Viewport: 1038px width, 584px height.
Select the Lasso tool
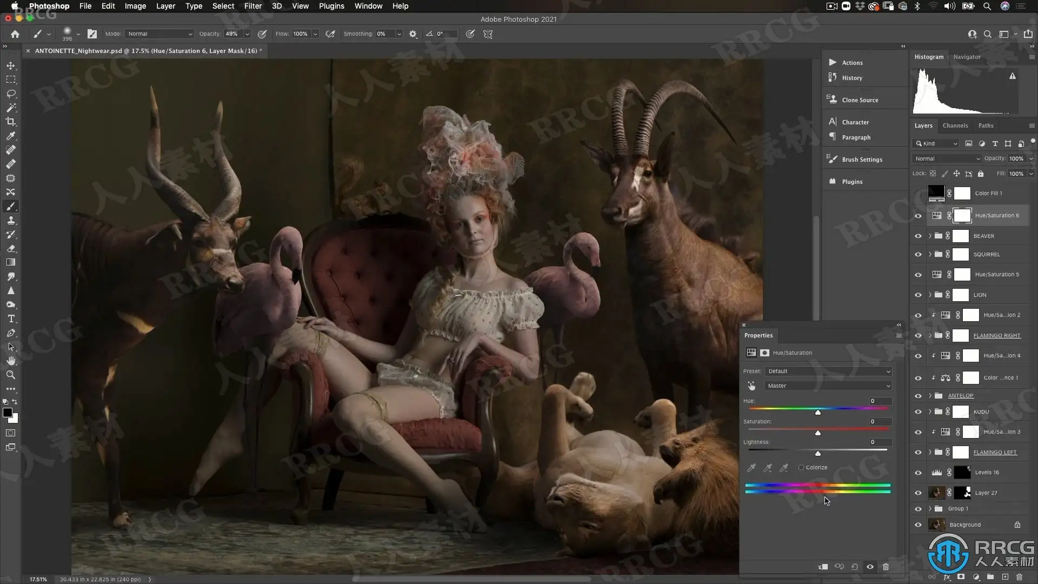click(x=11, y=94)
